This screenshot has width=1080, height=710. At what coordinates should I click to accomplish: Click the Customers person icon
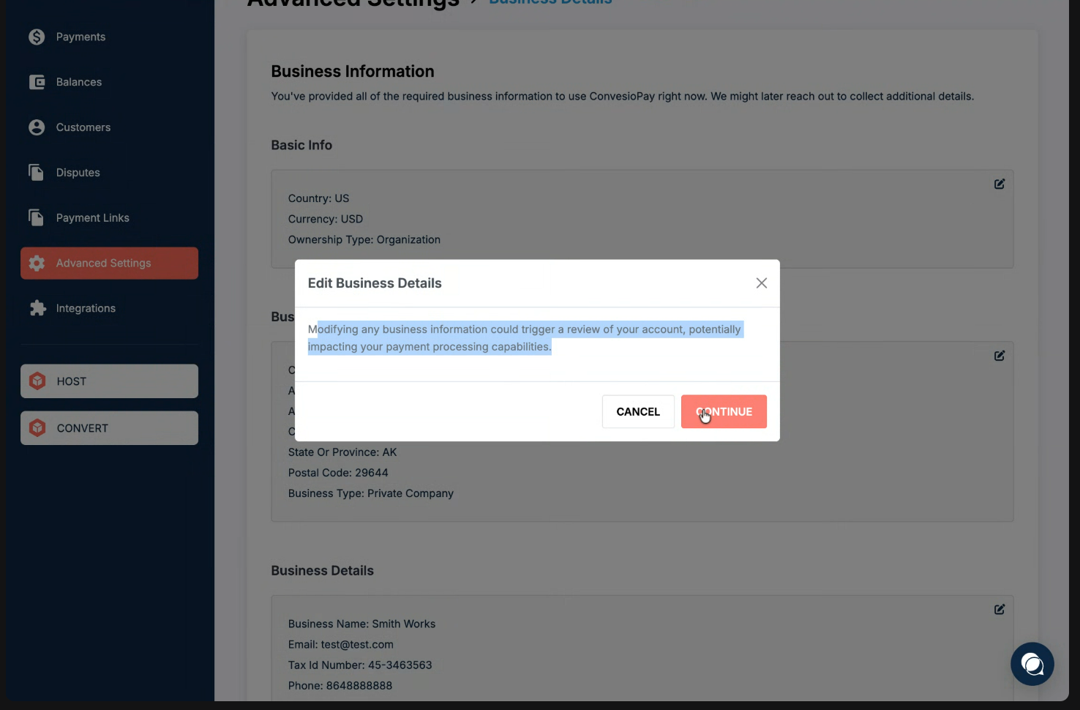pyautogui.click(x=37, y=127)
